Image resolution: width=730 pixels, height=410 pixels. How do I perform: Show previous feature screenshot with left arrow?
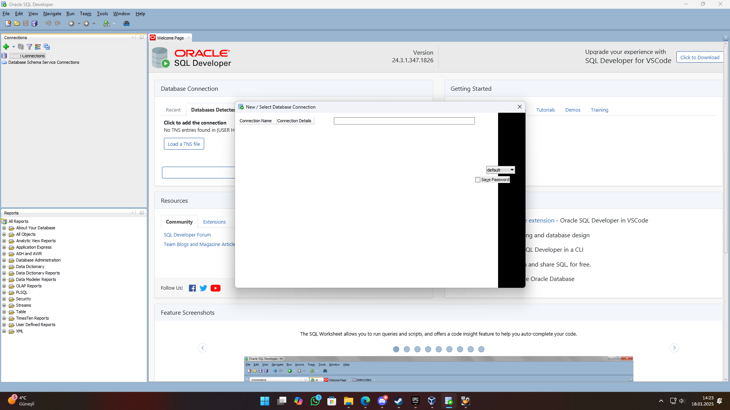(x=203, y=348)
